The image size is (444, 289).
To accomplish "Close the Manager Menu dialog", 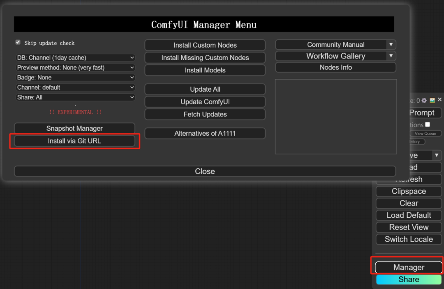I will 205,171.
